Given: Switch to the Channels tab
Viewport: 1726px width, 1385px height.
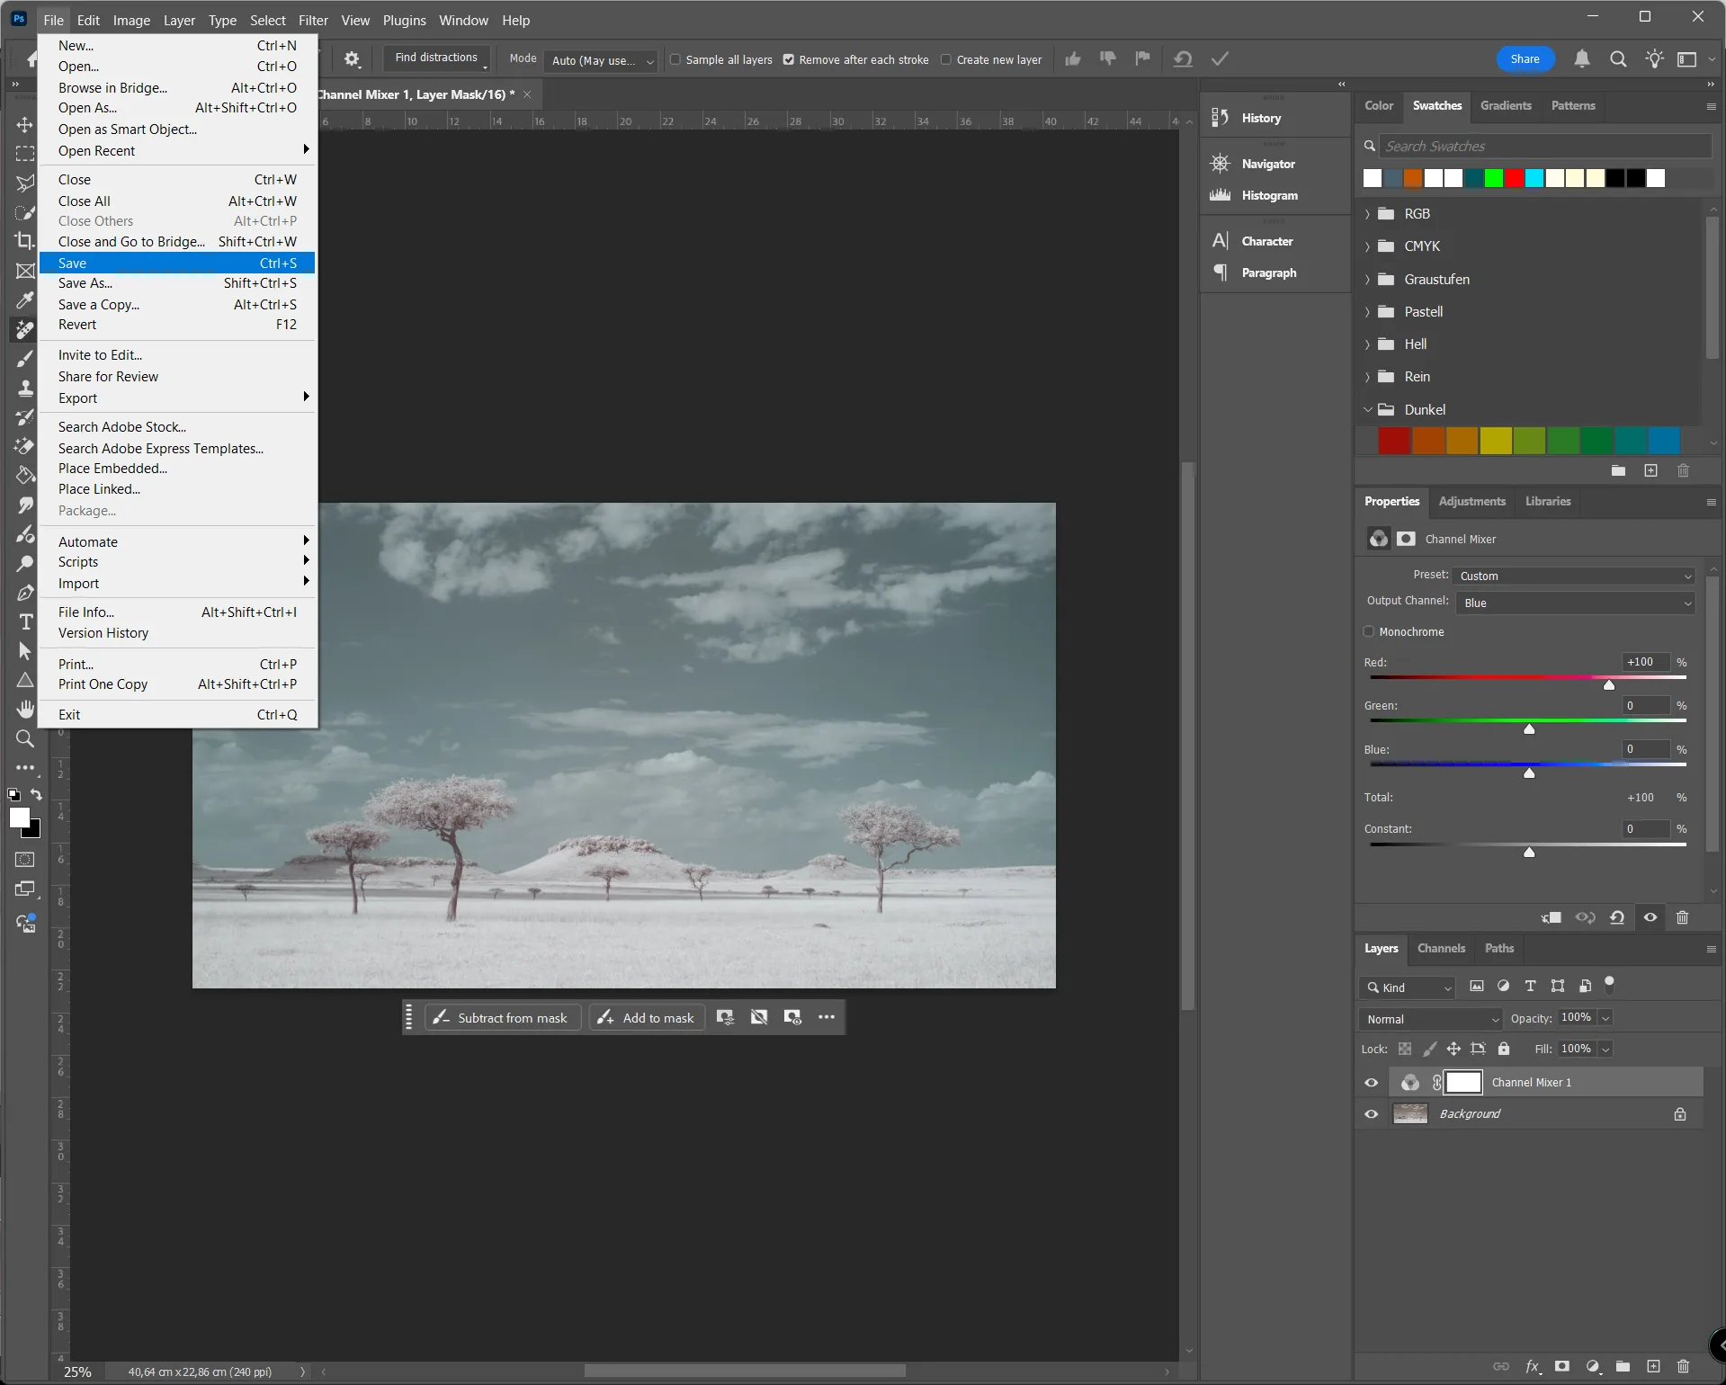Looking at the screenshot, I should click(x=1440, y=949).
